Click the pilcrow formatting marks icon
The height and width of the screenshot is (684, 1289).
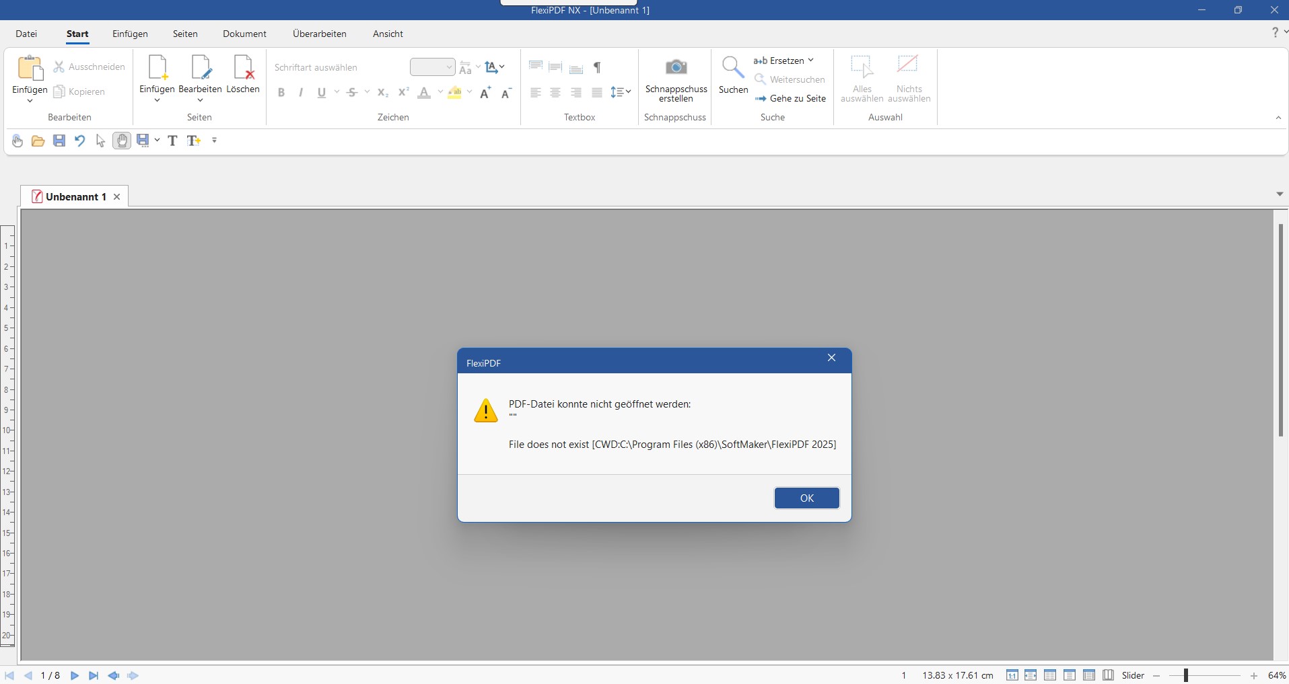597,67
